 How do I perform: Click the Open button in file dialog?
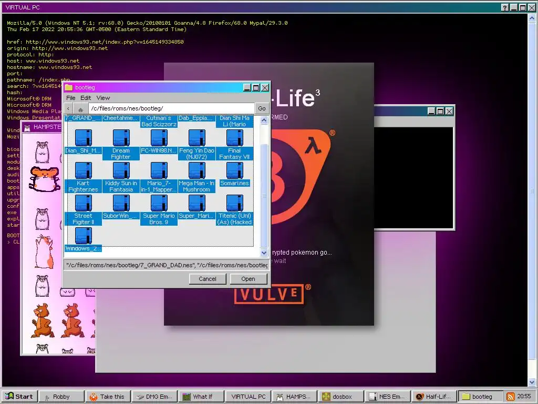[248, 279]
